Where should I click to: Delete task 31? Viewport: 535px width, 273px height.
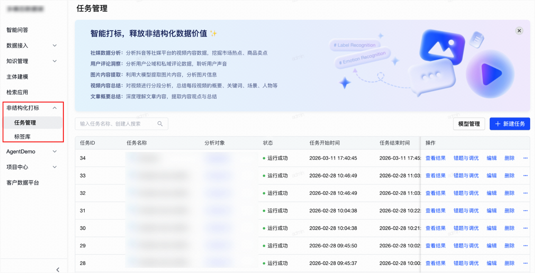tap(509, 211)
